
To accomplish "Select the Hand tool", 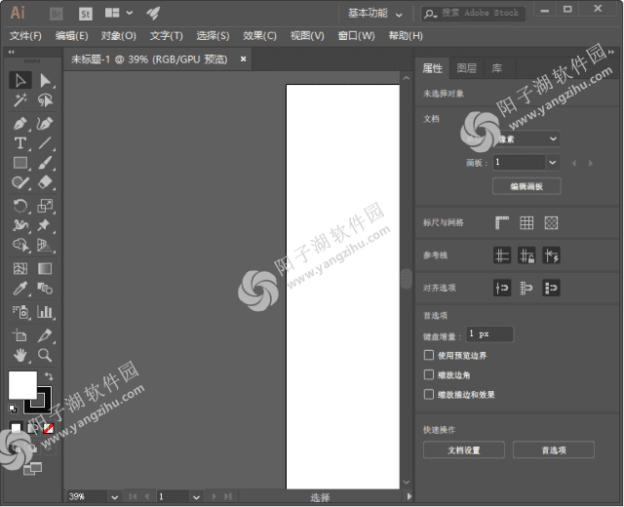I will [20, 355].
